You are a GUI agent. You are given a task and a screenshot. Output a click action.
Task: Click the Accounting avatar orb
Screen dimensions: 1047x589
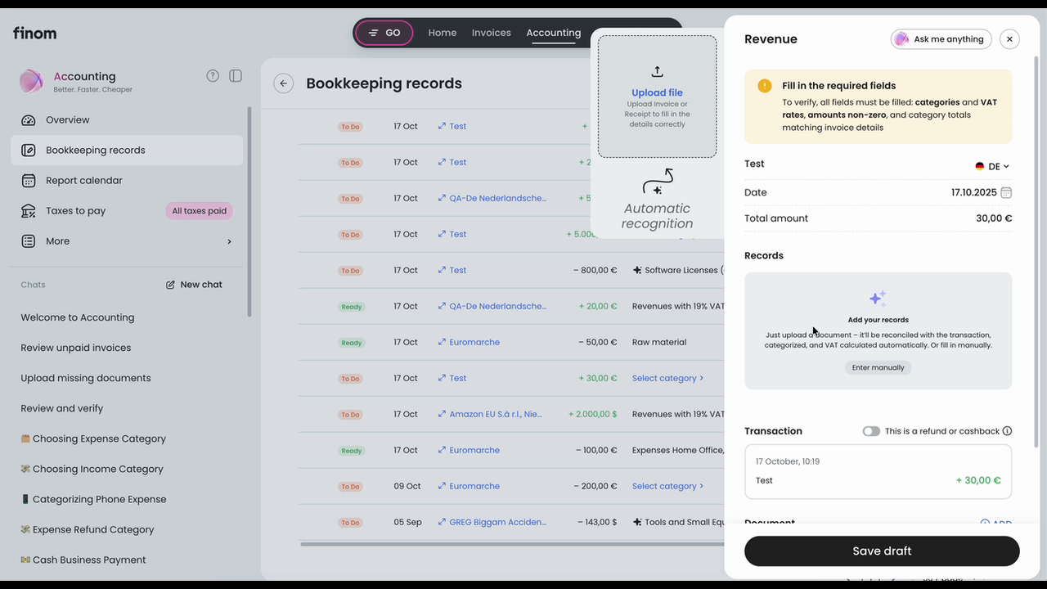(31, 81)
